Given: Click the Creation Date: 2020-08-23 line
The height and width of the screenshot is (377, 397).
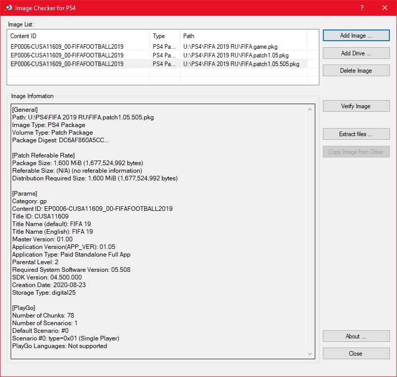Looking at the screenshot, I should [x=49, y=285].
